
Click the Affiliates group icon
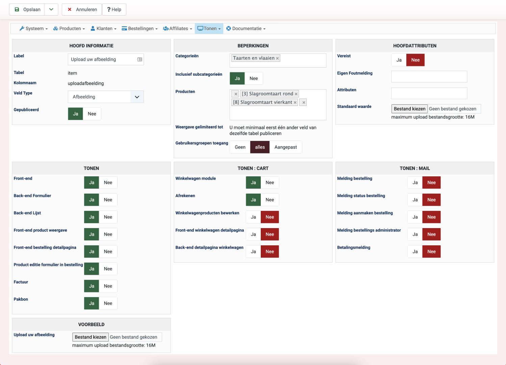pos(166,29)
